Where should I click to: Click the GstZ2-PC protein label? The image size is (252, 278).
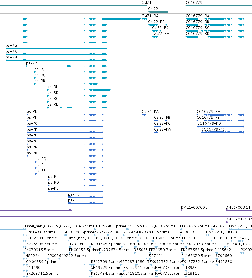pos(162,123)
